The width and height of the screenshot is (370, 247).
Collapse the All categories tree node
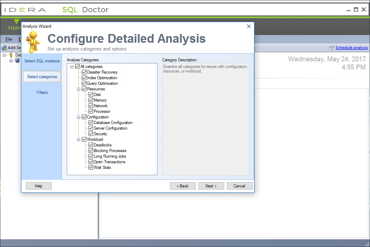[72, 67]
